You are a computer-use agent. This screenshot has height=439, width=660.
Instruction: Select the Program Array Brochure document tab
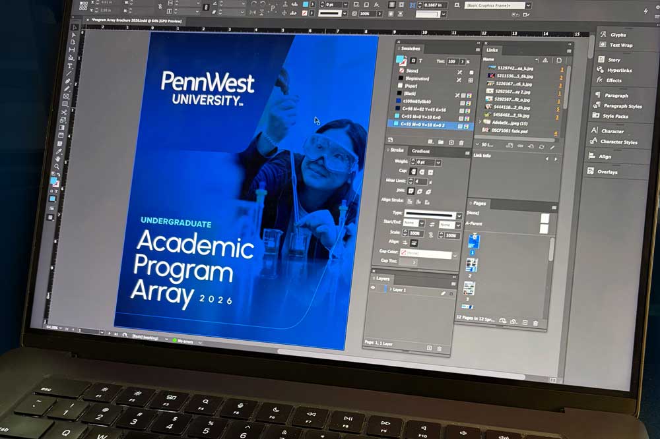(x=137, y=20)
